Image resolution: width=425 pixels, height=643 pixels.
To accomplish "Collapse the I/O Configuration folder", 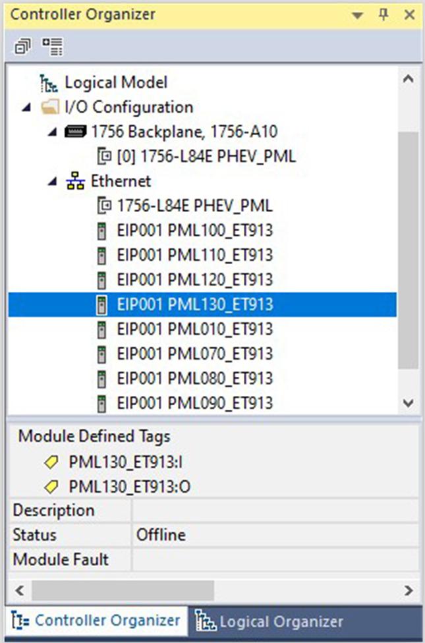I will [x=26, y=107].
